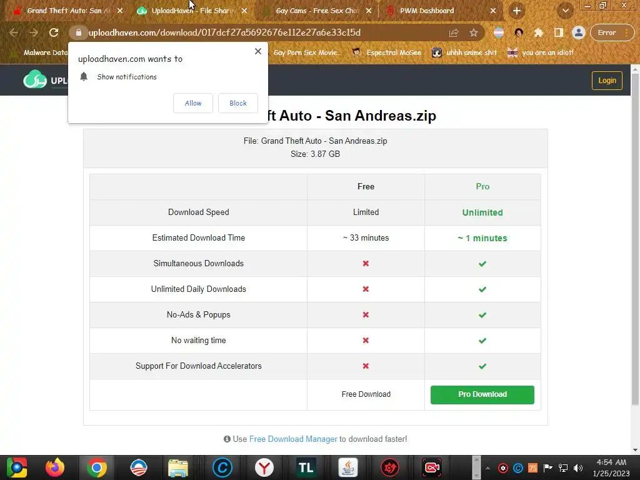Click the Login button

point(607,81)
